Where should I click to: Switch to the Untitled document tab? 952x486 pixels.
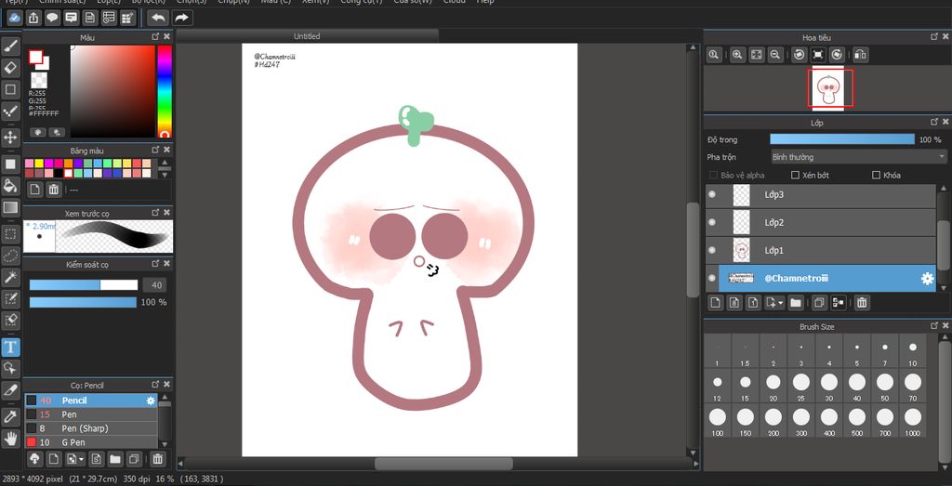(x=307, y=36)
